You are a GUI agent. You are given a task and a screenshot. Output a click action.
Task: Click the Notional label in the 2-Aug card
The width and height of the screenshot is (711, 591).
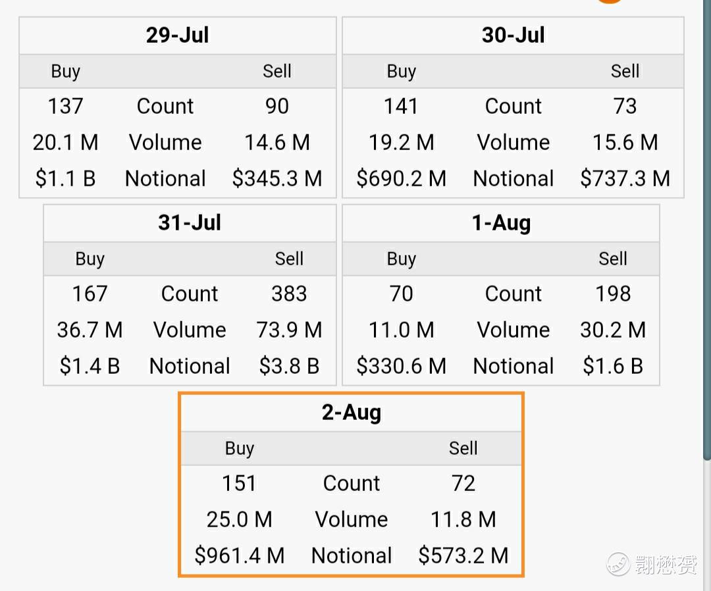coord(352,555)
